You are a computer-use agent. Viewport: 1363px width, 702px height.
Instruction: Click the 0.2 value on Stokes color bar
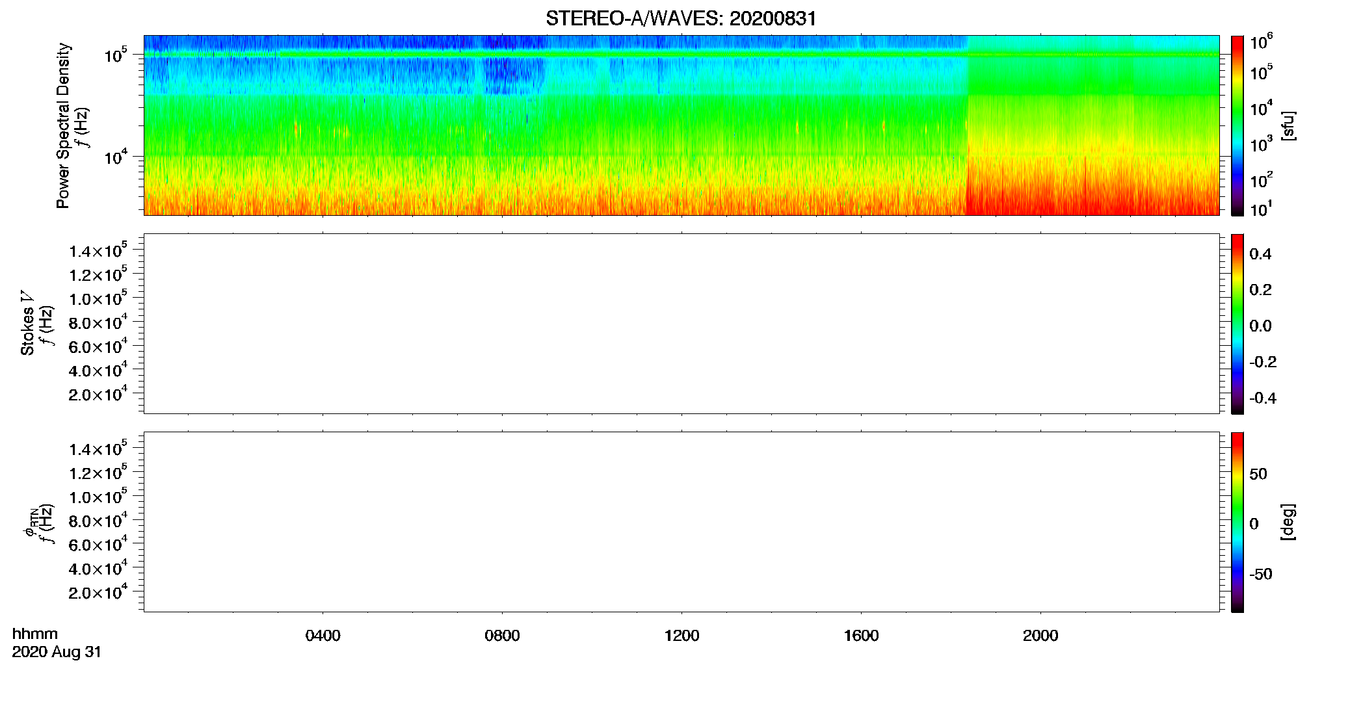click(x=1260, y=290)
